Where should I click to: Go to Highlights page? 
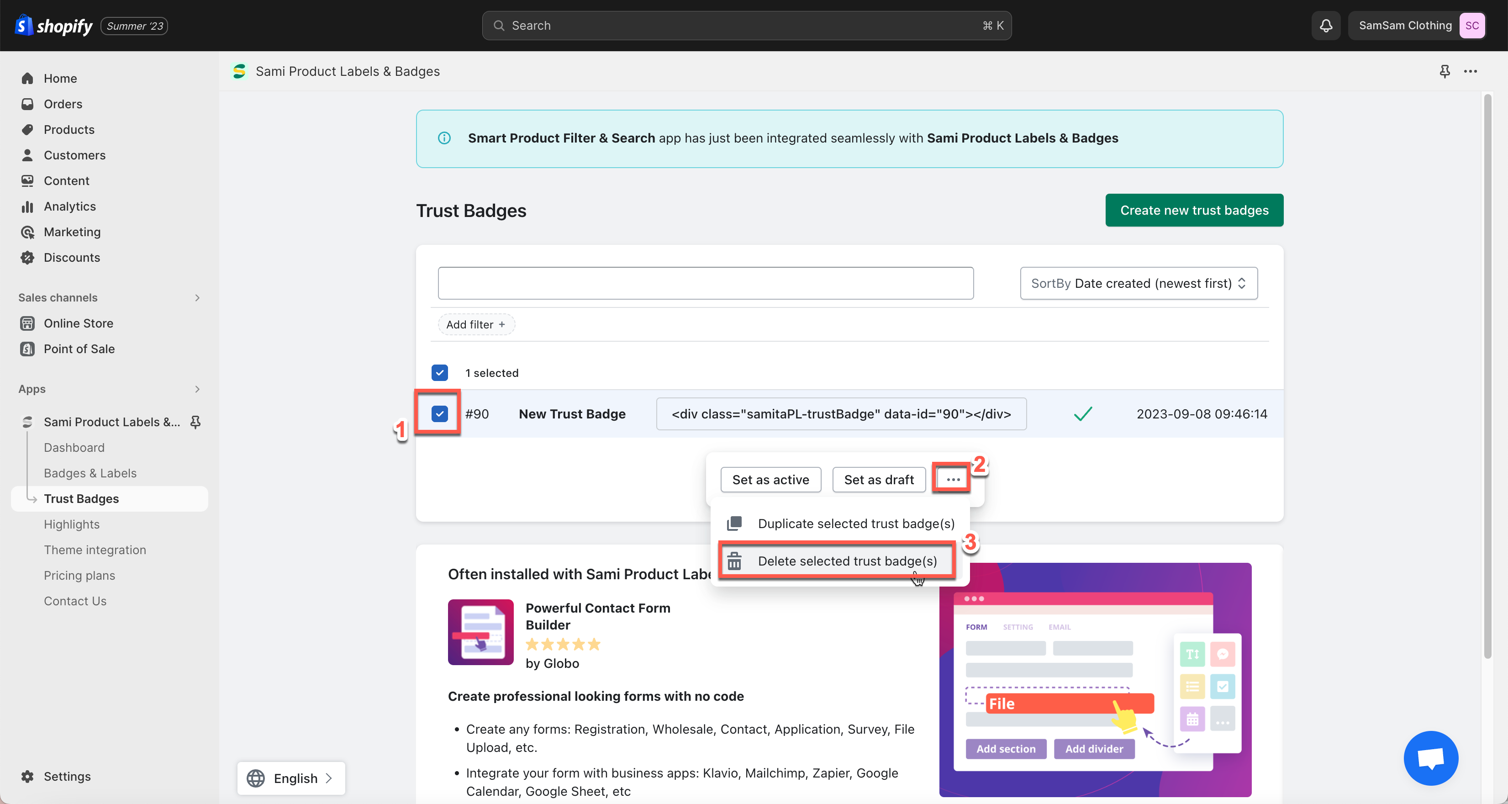[71, 525]
